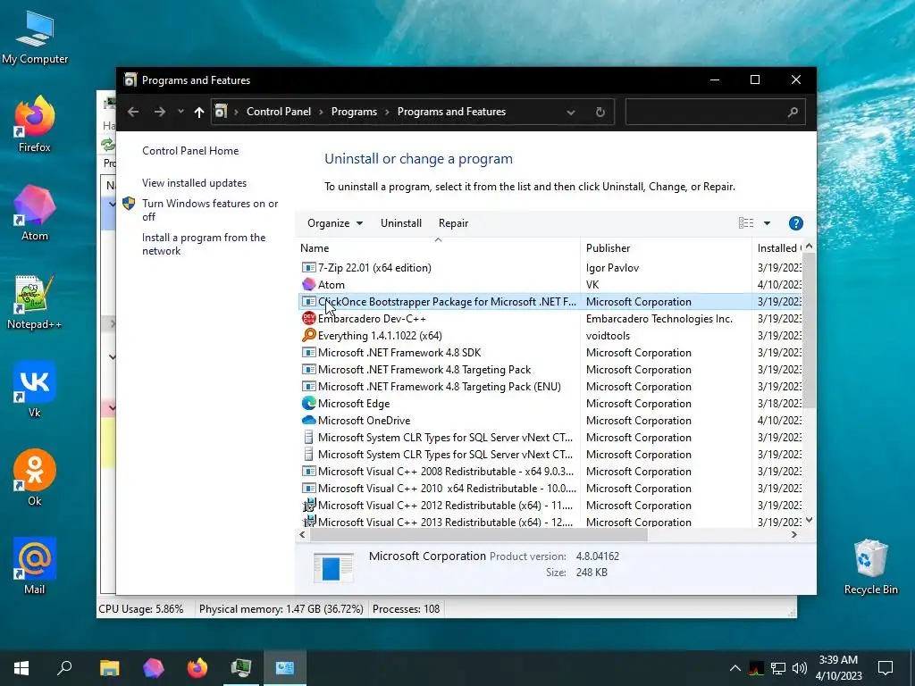Open the Ok desktop shortcut
Image resolution: width=915 pixels, height=686 pixels.
click(x=35, y=477)
